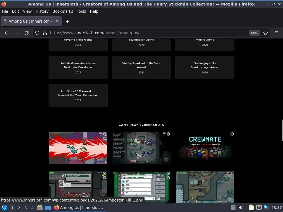
Task: Select the Among Us | Innersloth tab
Action: [31, 21]
